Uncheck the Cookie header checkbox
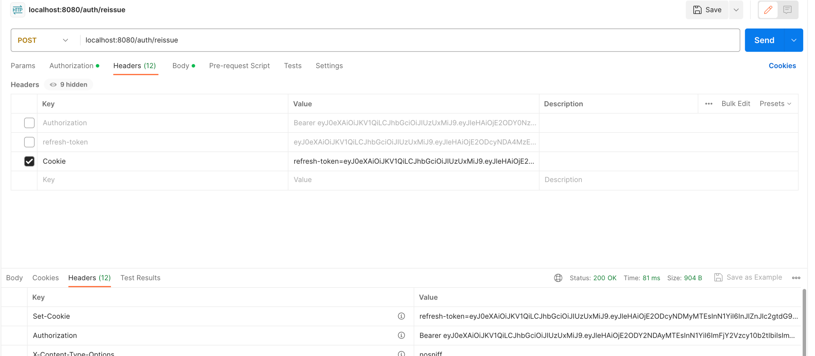 29,161
